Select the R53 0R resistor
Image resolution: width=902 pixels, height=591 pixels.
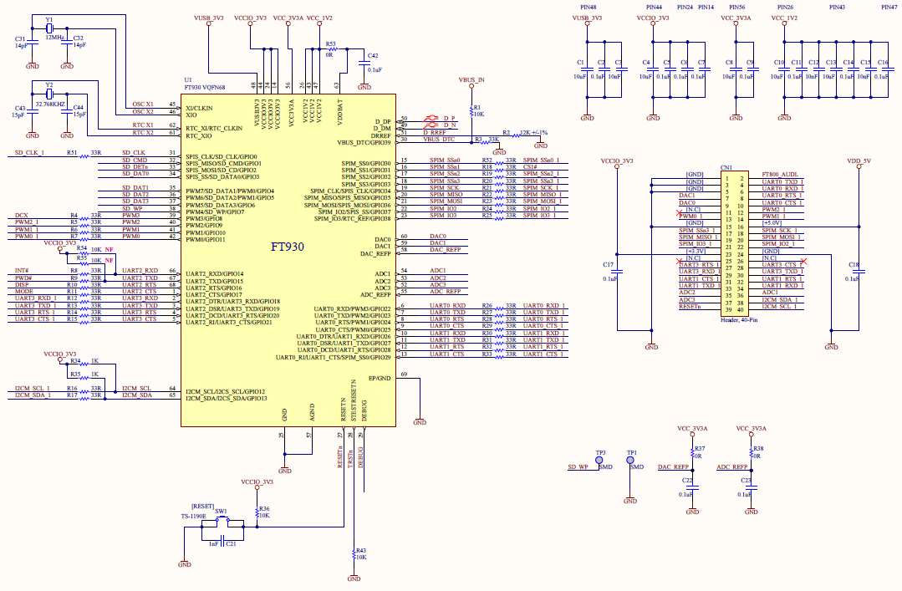(x=332, y=51)
